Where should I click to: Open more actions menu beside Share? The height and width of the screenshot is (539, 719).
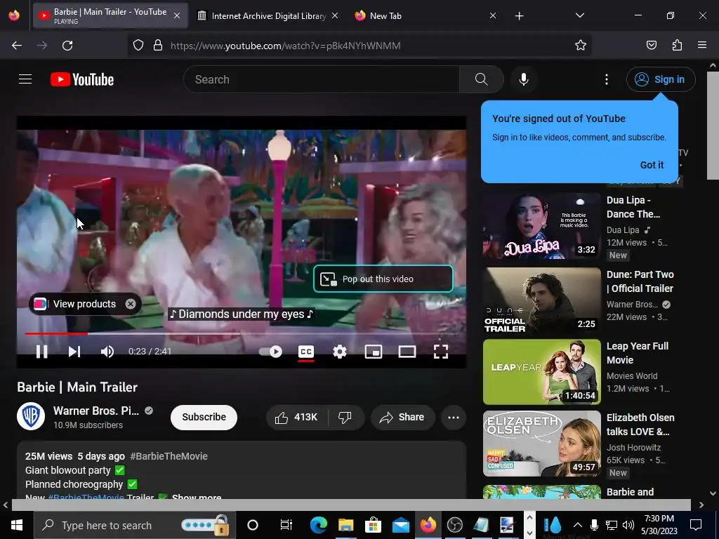point(454,417)
